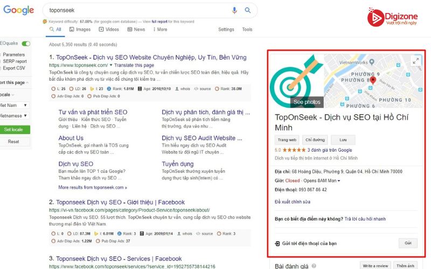This screenshot has width=431, height=269.
Task: Open Dịch vụ phân tích, đánh giá thị sitelink
Action: coord(206,112)
